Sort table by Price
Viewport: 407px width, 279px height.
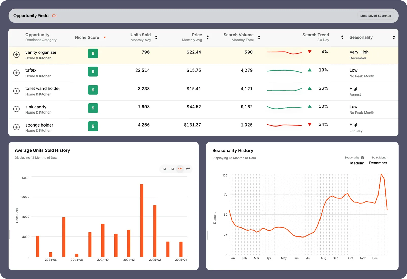[208, 37]
